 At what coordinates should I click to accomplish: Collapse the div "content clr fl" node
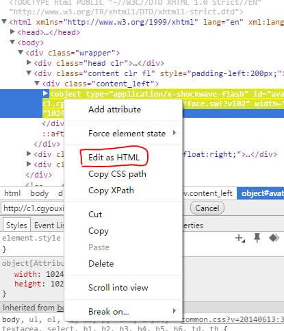pos(29,73)
